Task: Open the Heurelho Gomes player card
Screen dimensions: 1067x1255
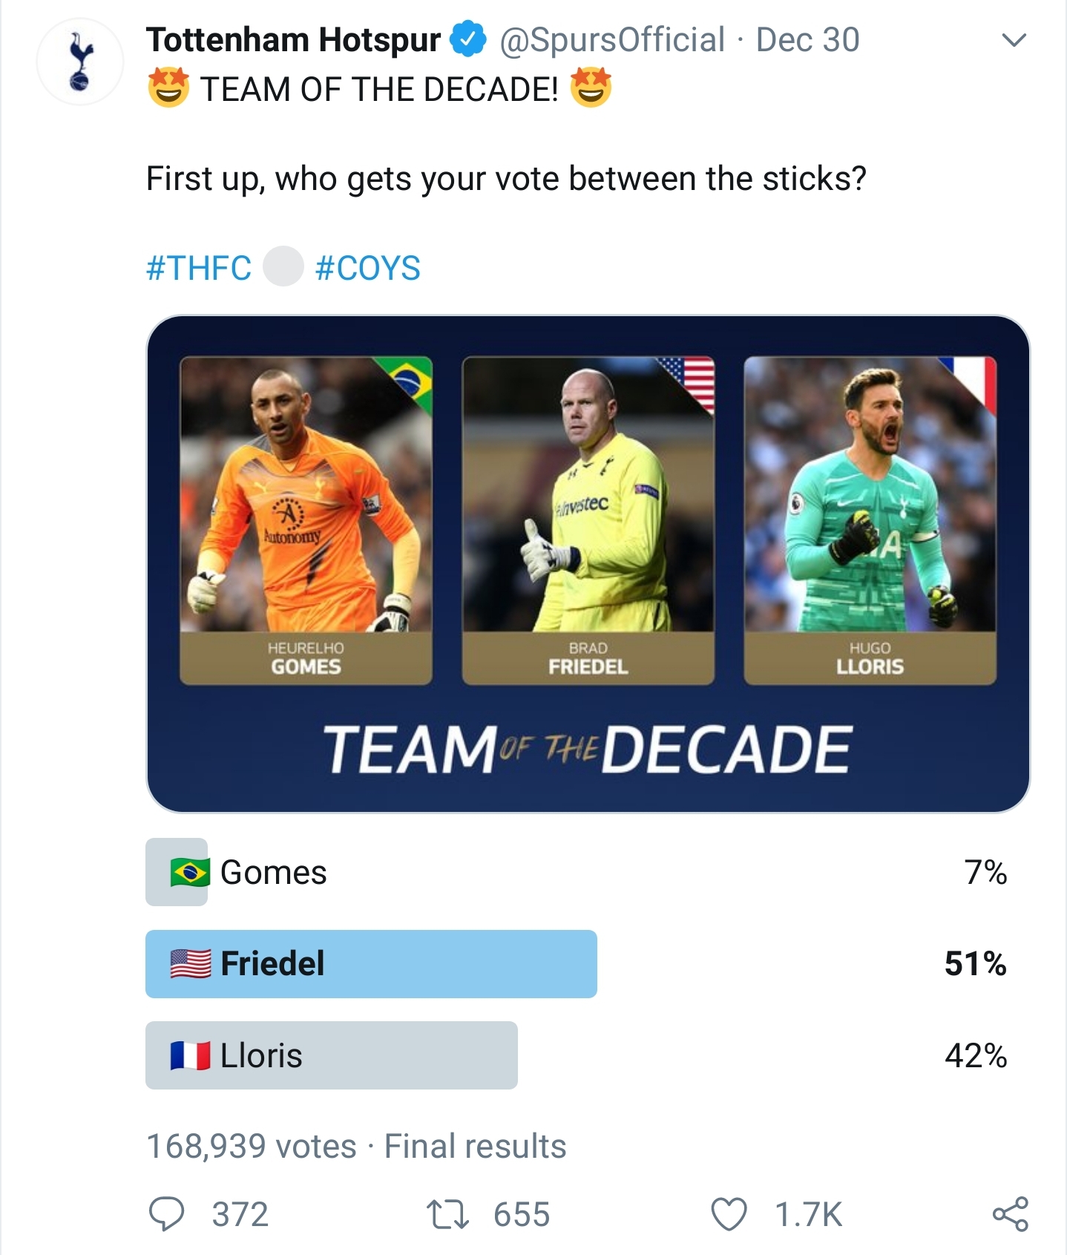Action: click(x=306, y=520)
